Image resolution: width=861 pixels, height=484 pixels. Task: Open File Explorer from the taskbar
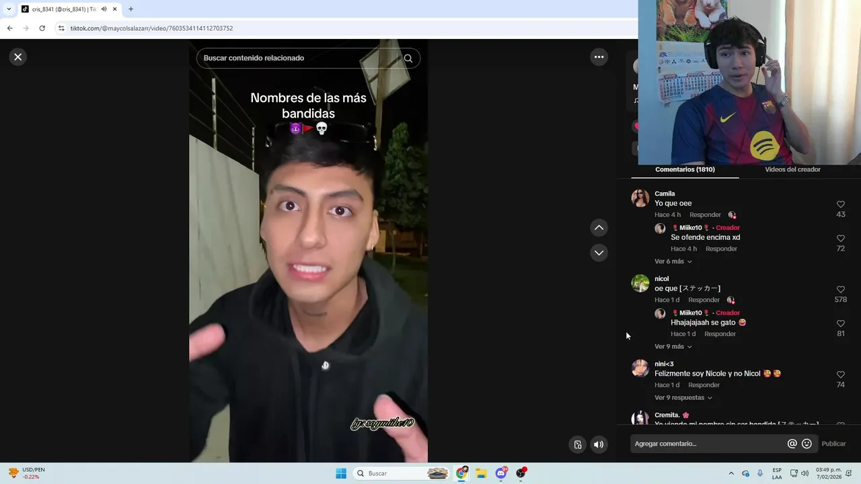(481, 473)
